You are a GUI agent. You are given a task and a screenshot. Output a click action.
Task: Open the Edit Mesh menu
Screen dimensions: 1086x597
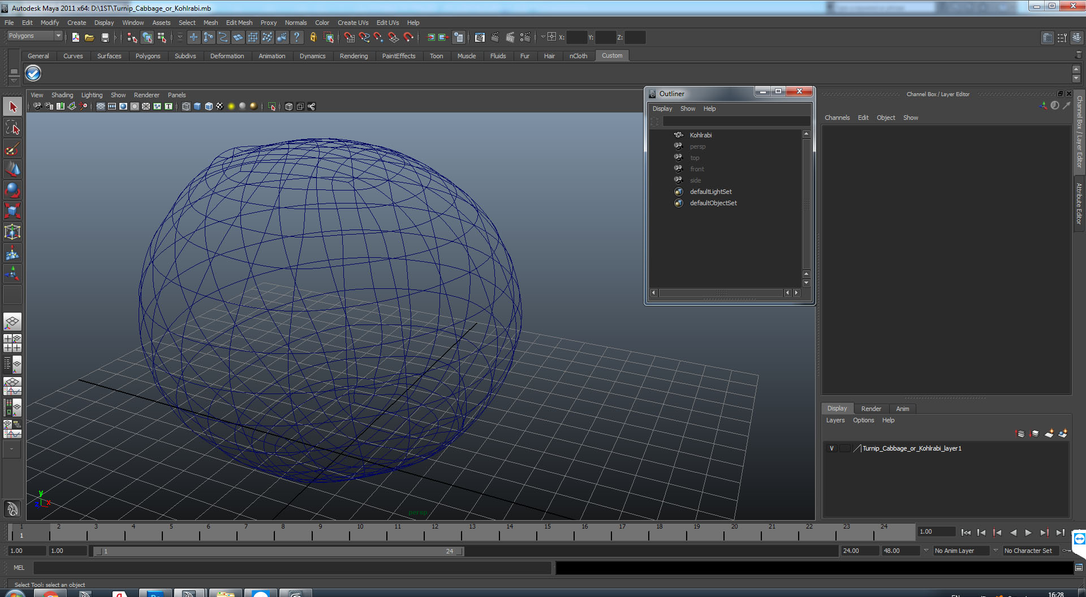pyautogui.click(x=239, y=23)
